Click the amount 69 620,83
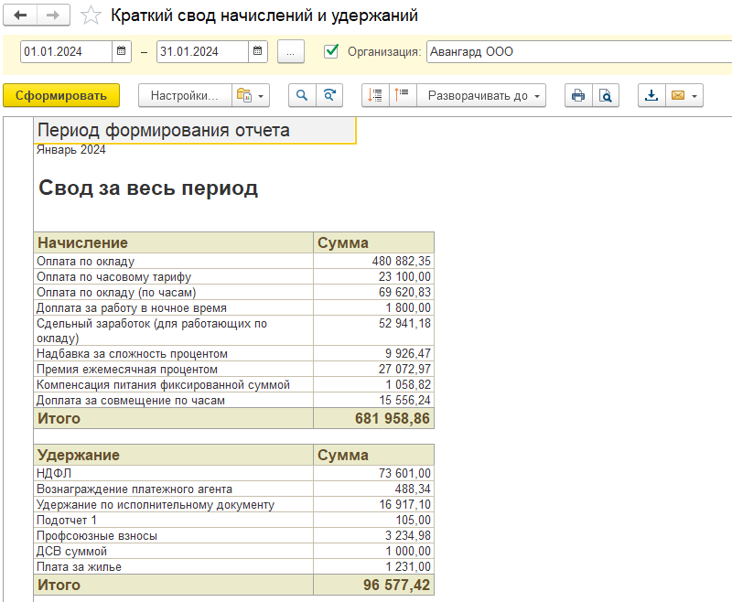 point(404,292)
